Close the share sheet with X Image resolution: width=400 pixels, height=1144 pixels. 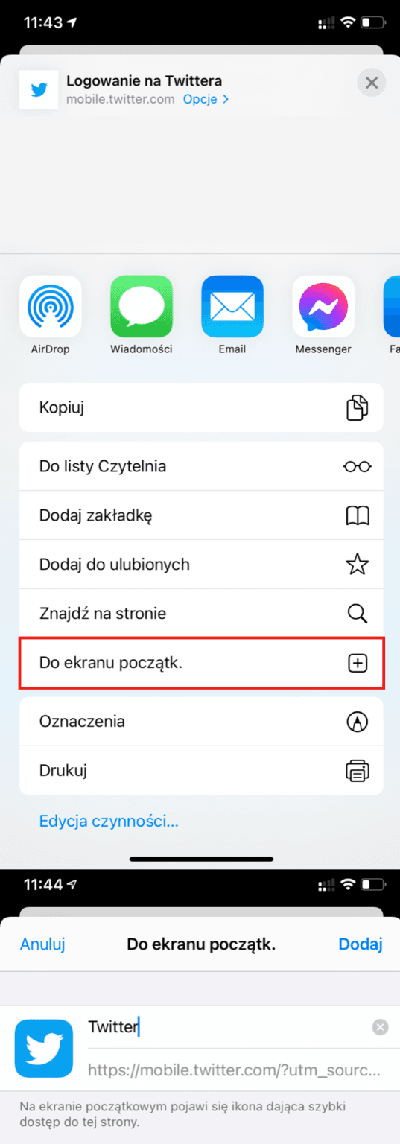[372, 83]
